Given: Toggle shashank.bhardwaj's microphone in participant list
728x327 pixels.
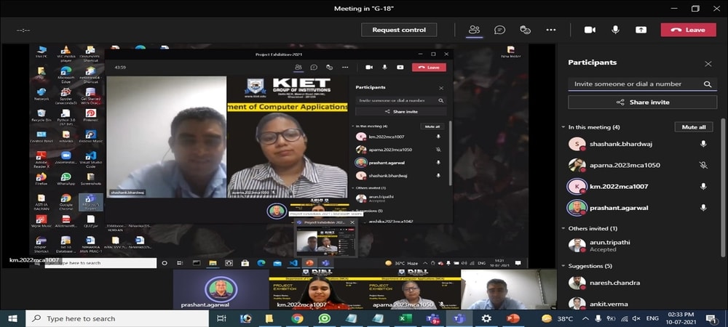Looking at the screenshot, I should click(x=703, y=145).
